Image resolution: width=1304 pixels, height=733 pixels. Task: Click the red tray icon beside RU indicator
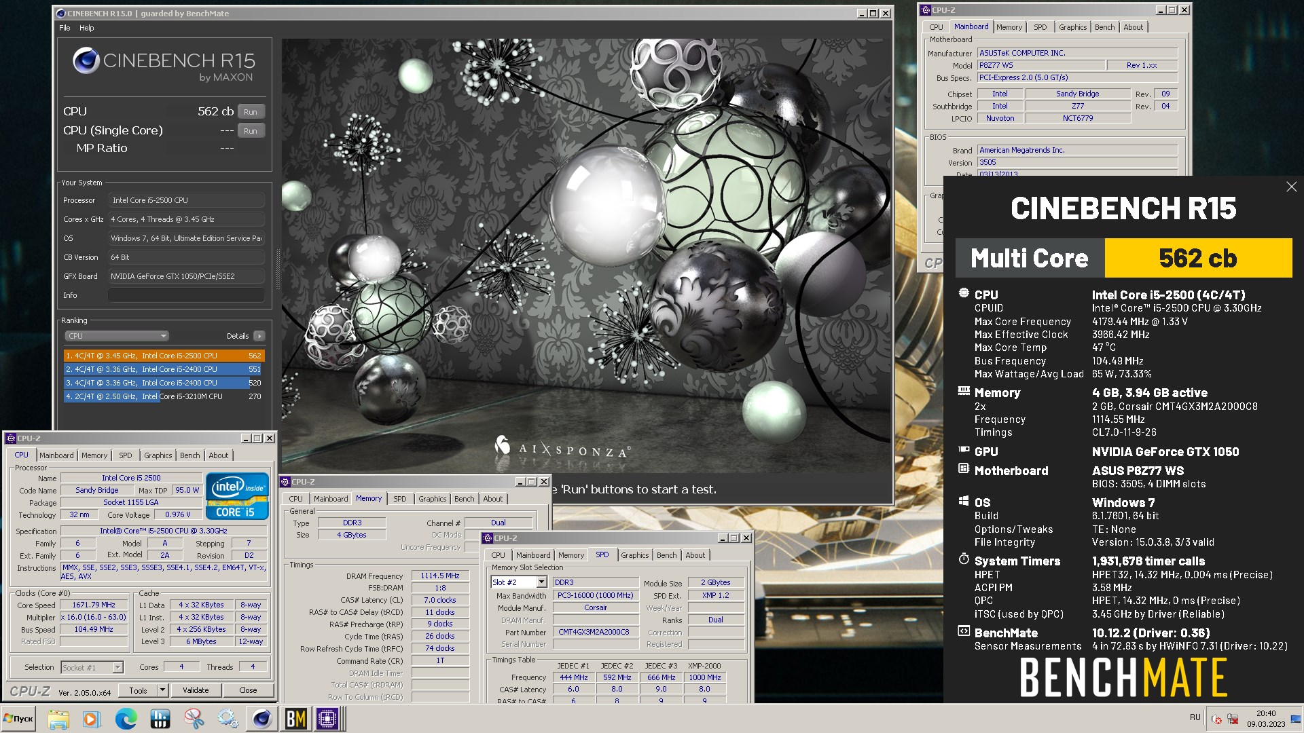1217,719
